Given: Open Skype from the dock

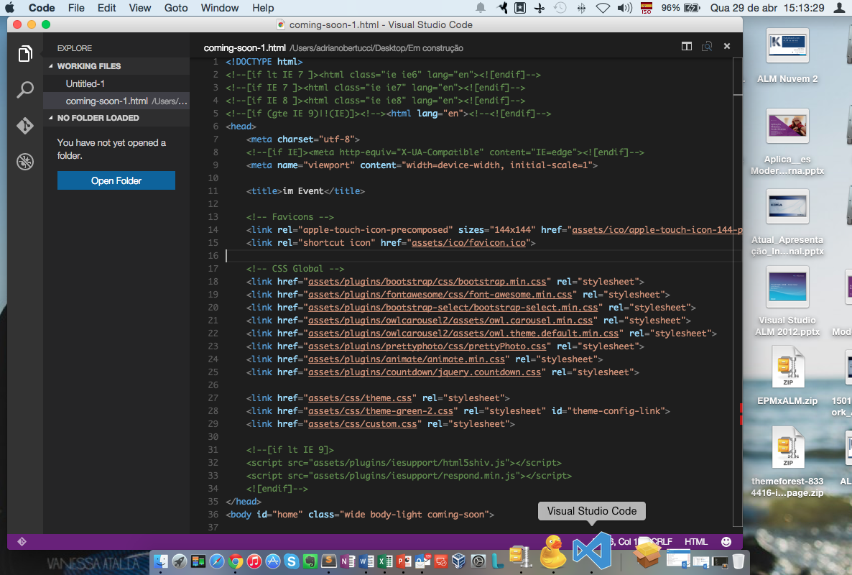Looking at the screenshot, I should (291, 561).
